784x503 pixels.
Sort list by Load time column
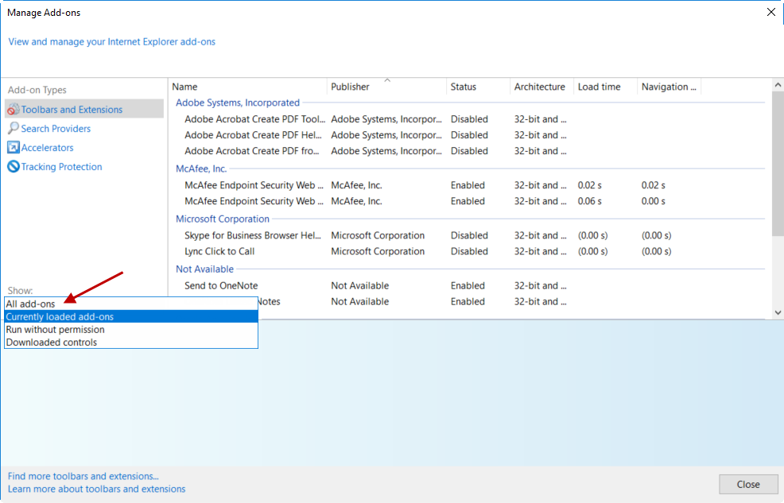click(606, 87)
